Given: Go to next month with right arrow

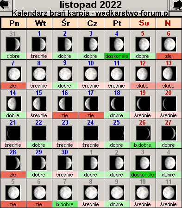Looking at the screenshot, I should click(176, 5).
